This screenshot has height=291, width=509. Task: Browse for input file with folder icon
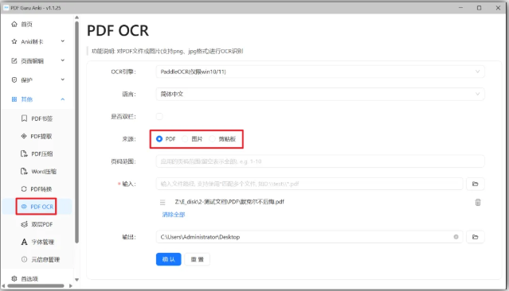(476, 184)
